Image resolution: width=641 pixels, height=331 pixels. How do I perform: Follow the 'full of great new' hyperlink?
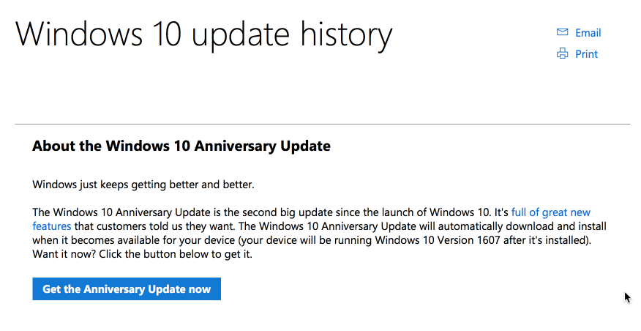[x=551, y=212]
